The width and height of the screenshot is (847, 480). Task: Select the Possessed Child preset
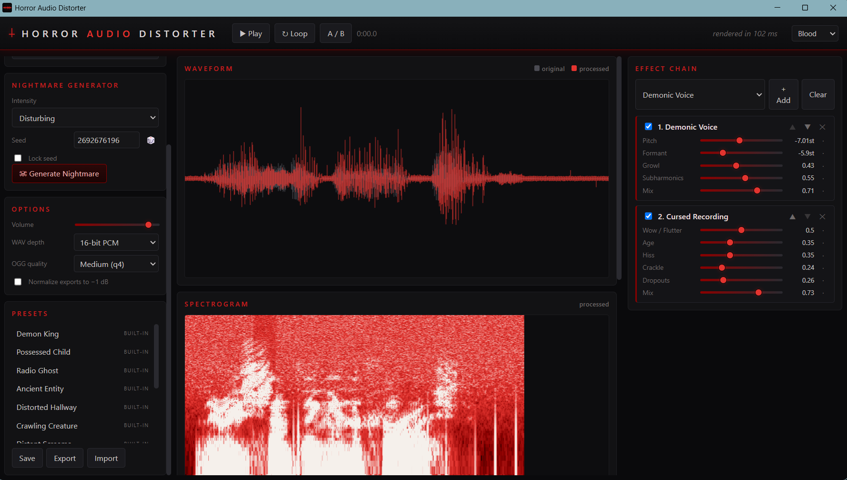tap(82, 352)
